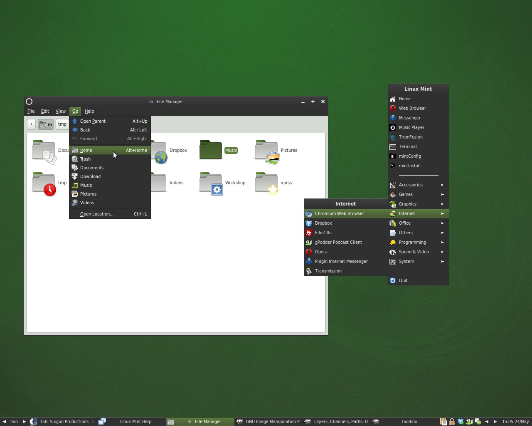The image size is (532, 426).
Task: Launch Opera from the Internet submenu
Action: [x=346, y=252]
